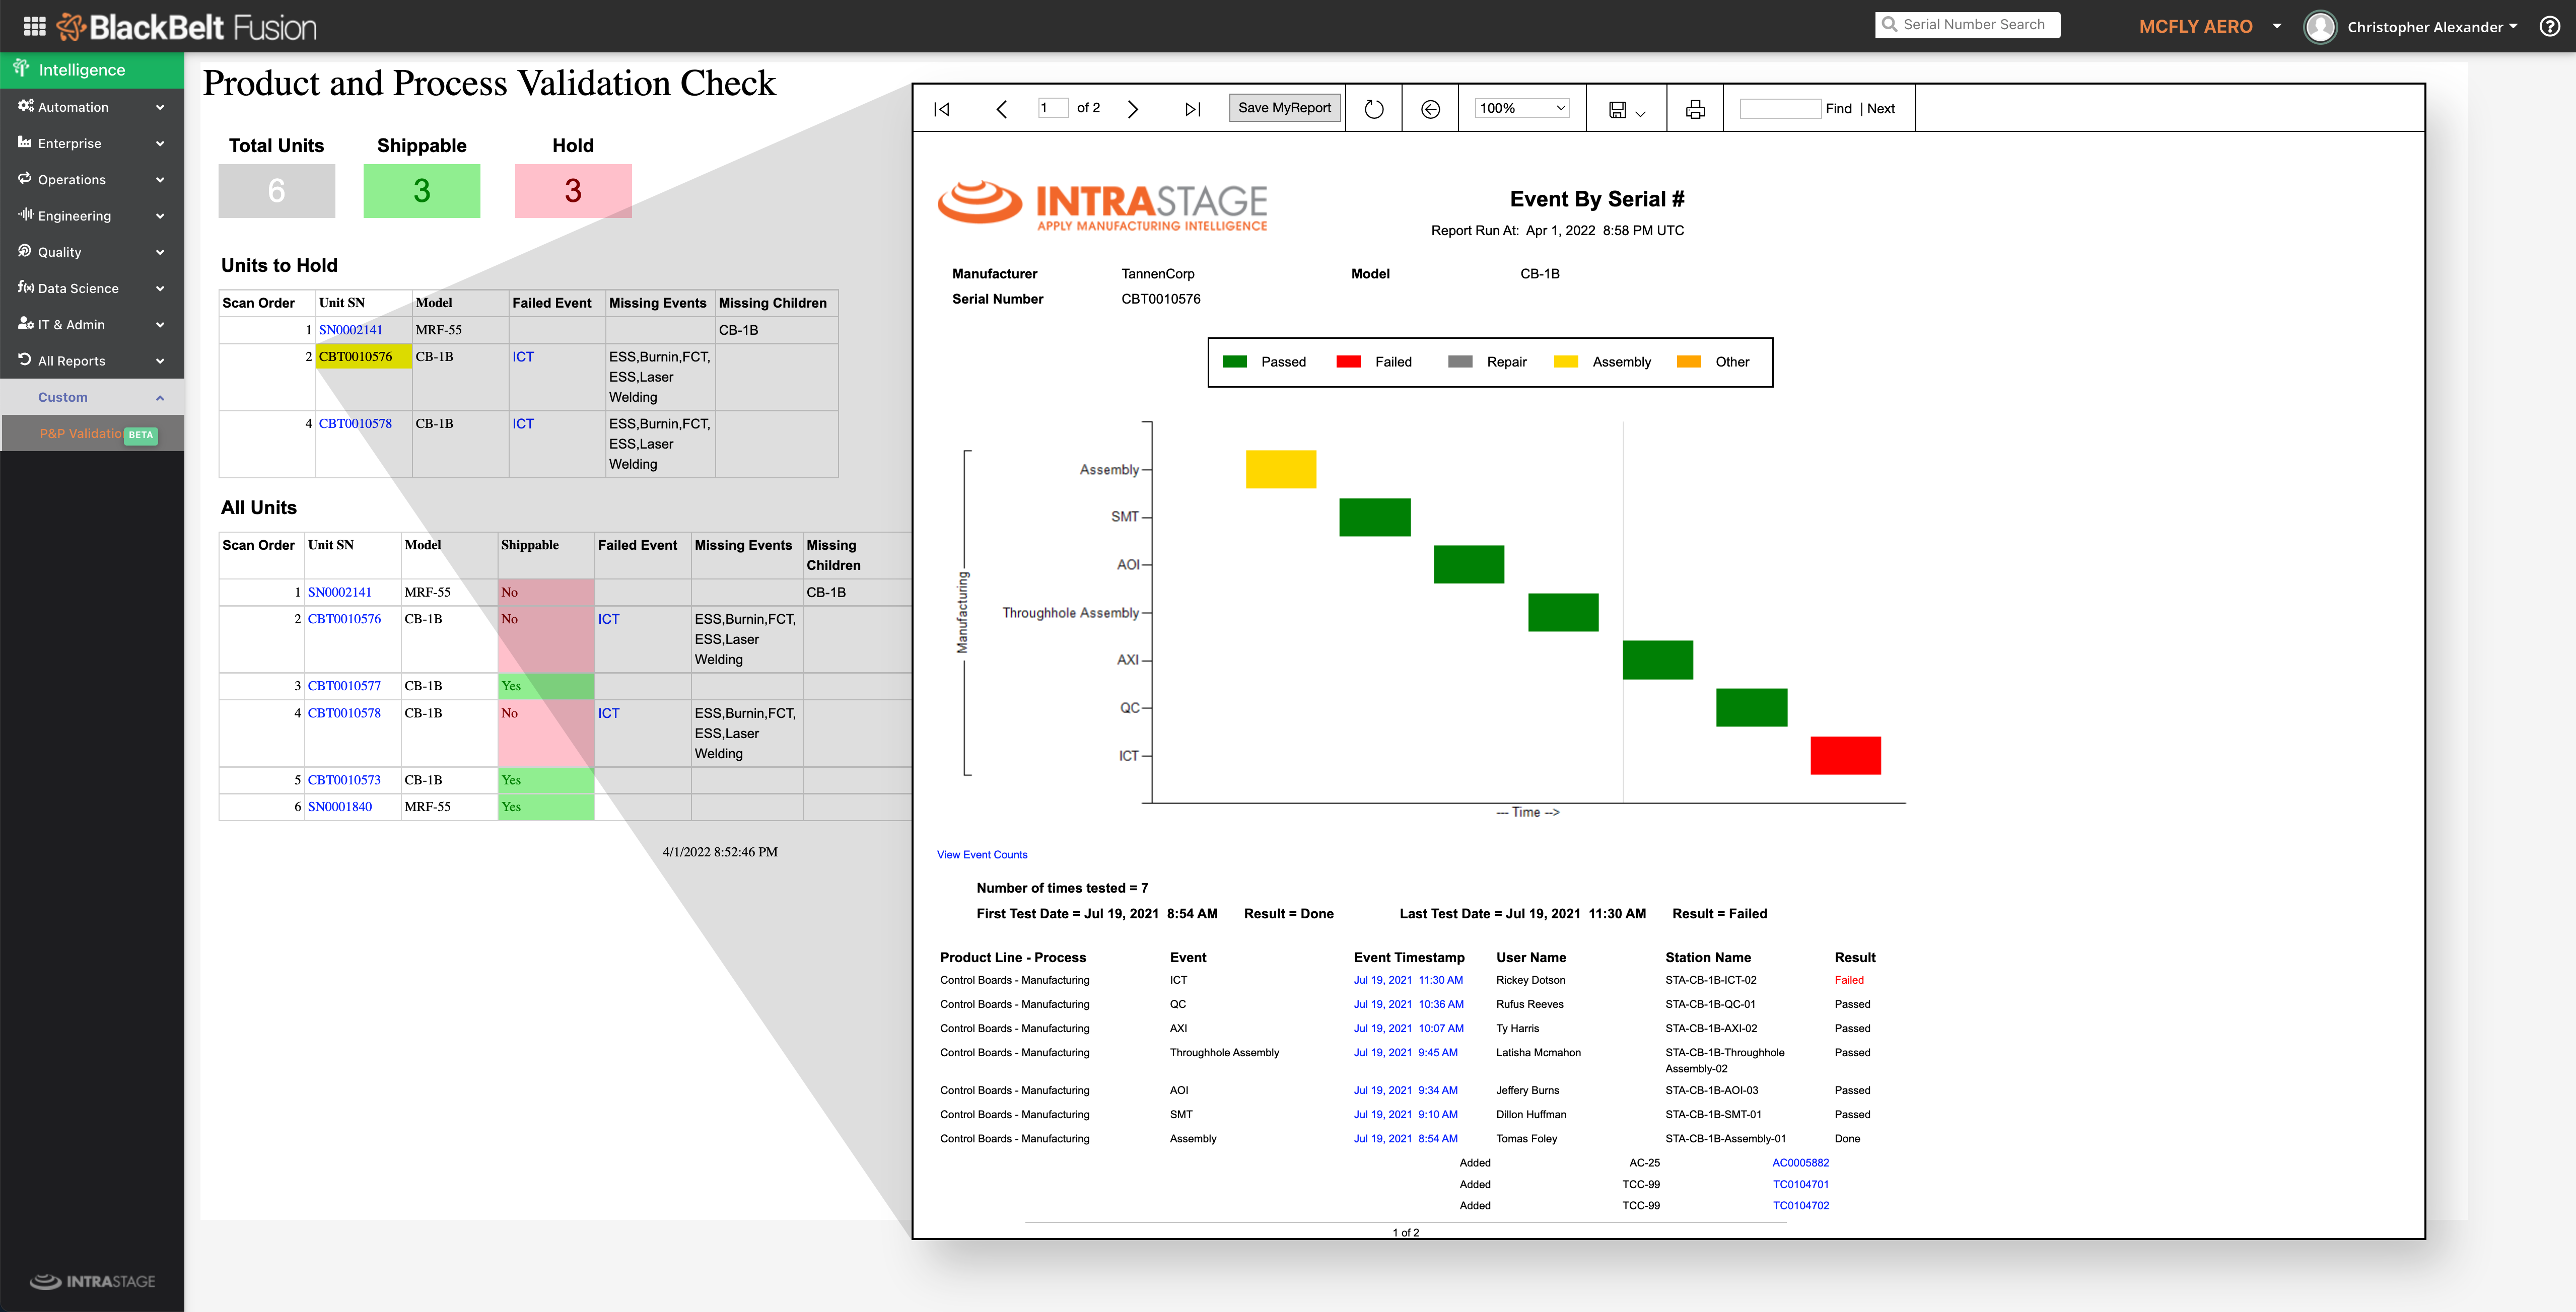Expand the Automation menu chevron
Screen dimensions: 2576x1312
click(160, 107)
